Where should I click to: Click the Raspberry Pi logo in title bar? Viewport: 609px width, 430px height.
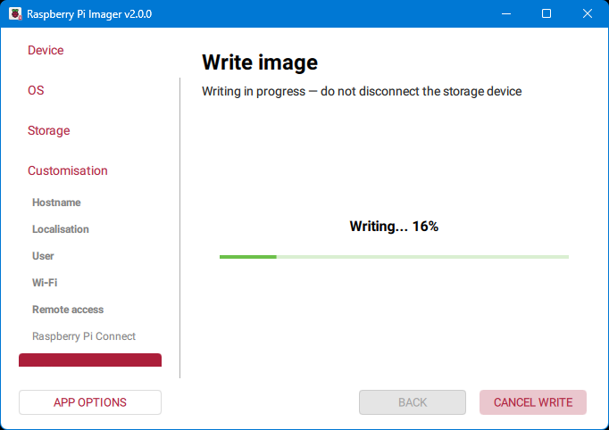pyautogui.click(x=15, y=14)
